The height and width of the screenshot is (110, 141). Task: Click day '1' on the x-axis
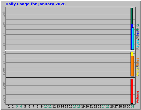9,106
